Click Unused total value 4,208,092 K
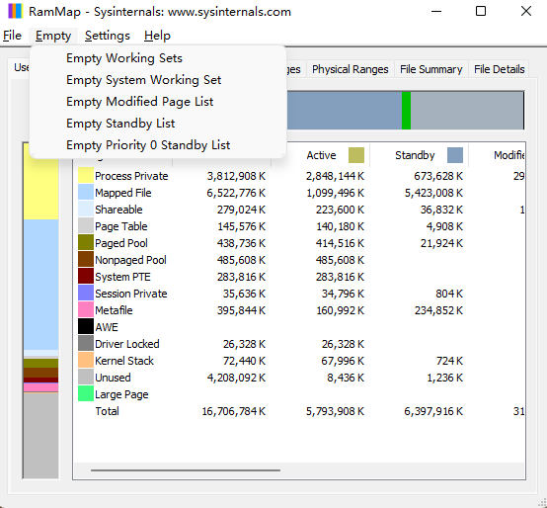 pyautogui.click(x=236, y=378)
